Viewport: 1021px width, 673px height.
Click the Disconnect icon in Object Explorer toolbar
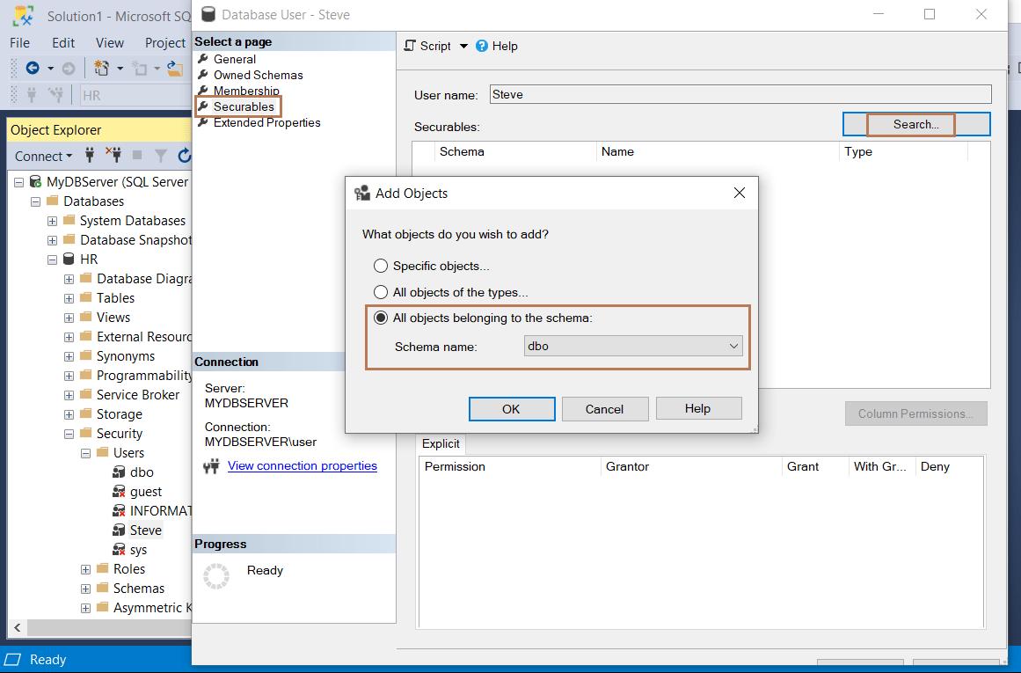coord(116,156)
